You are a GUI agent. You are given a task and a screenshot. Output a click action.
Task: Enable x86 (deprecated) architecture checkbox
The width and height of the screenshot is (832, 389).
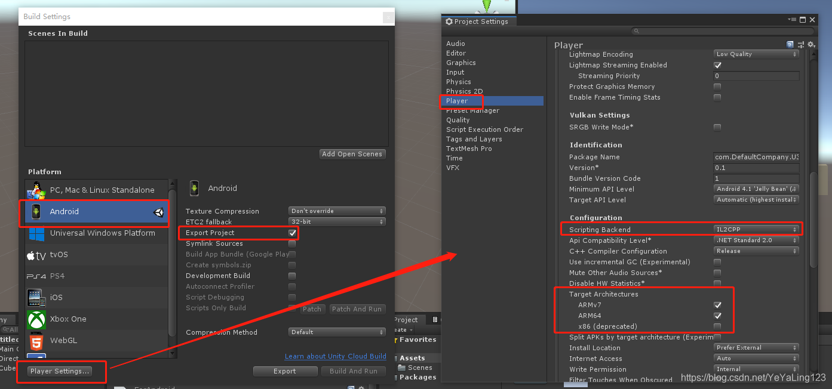point(717,326)
